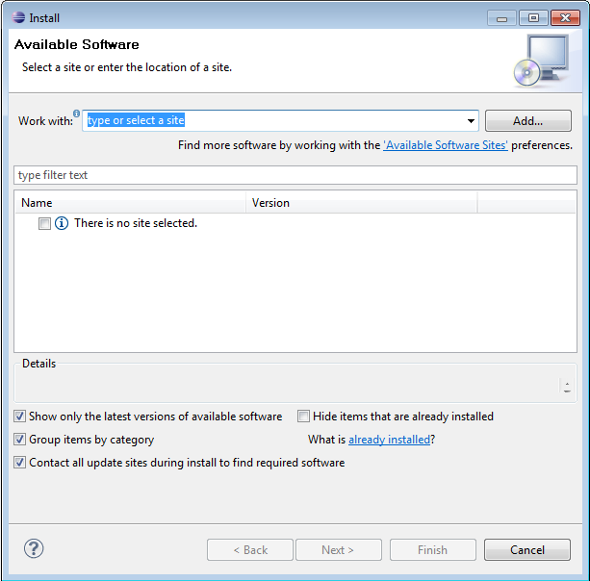This screenshot has width=590, height=581.
Task: Sort the list by the Name column header
Action: tap(130, 203)
